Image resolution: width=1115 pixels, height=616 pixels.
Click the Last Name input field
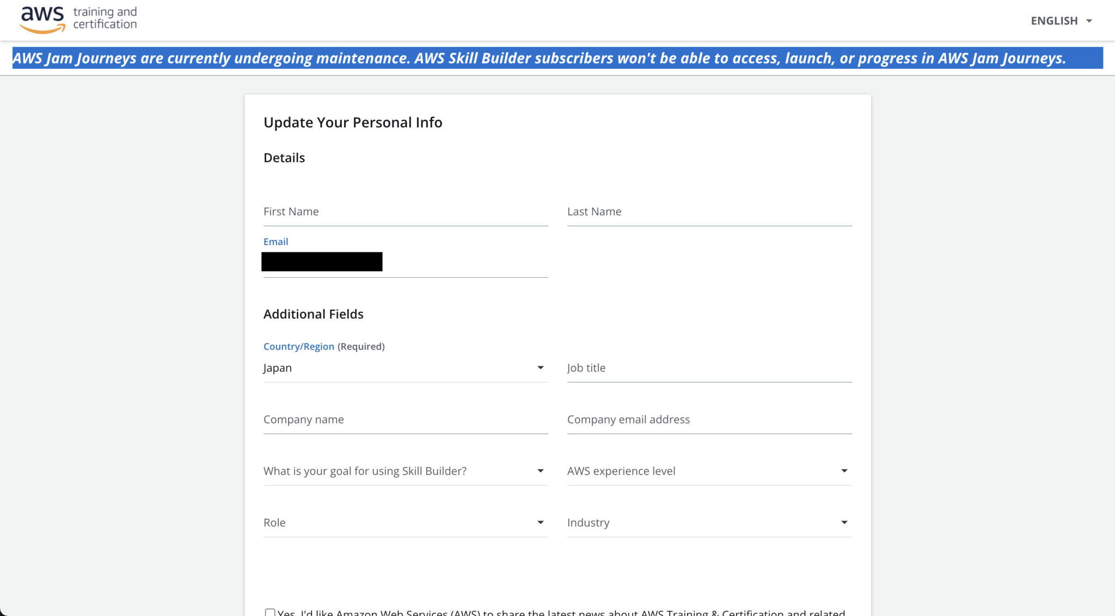pos(708,212)
